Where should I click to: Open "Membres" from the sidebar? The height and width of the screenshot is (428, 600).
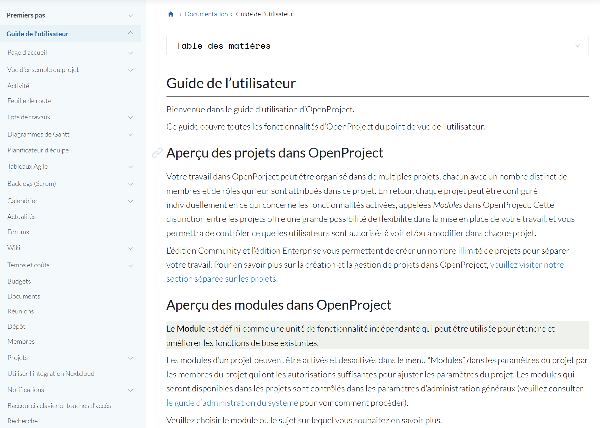21,341
